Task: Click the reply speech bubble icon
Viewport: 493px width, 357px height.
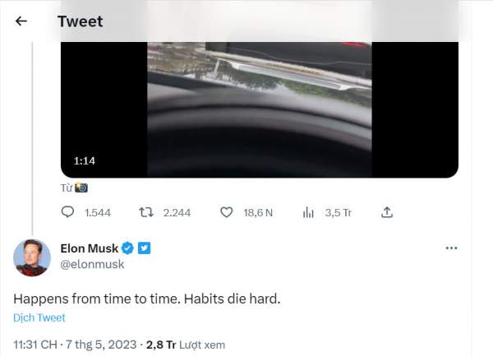Action: (x=67, y=212)
